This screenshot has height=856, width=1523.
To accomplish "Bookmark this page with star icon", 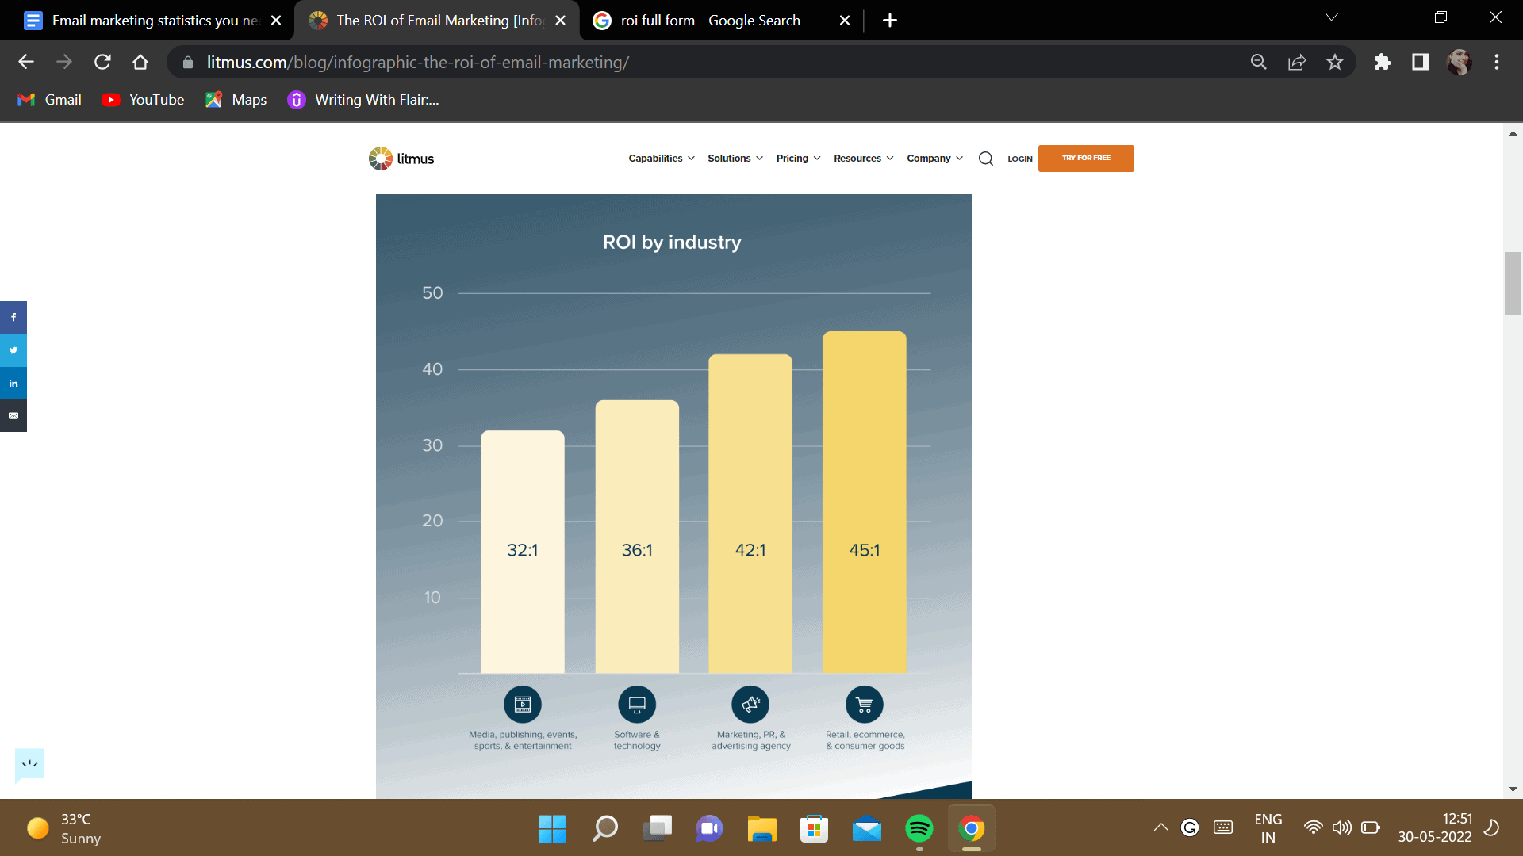I will point(1335,62).
